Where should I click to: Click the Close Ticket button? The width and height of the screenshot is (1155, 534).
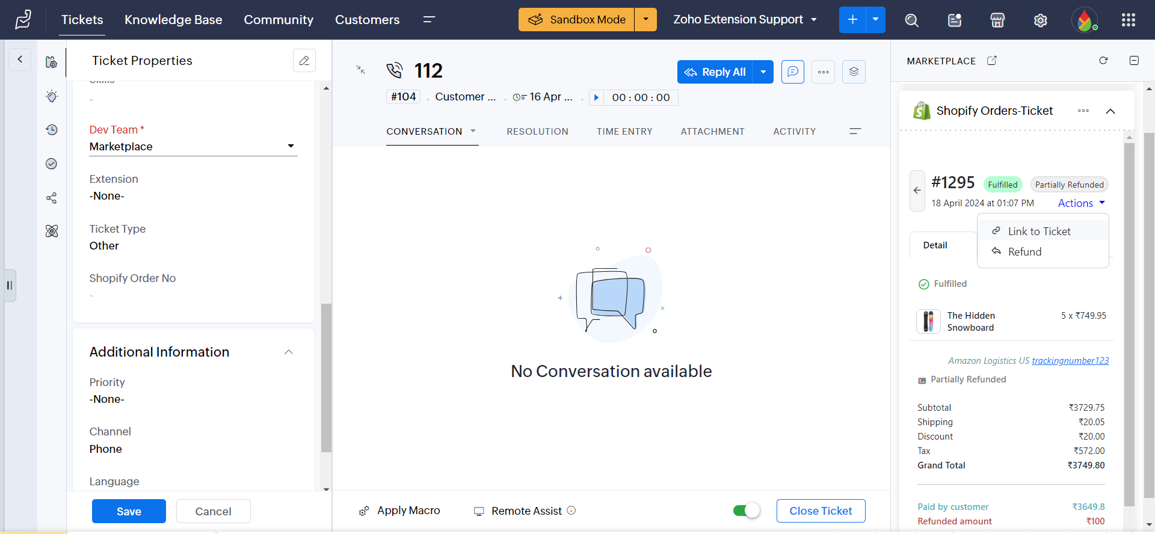821,511
